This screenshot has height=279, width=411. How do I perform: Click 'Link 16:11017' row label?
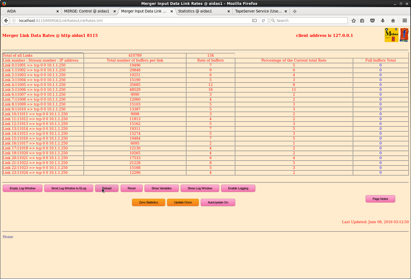click(35, 143)
